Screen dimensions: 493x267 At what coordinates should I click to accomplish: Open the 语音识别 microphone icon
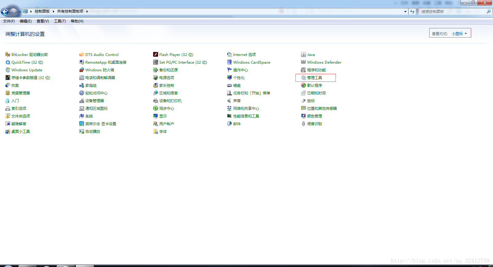tap(304, 124)
